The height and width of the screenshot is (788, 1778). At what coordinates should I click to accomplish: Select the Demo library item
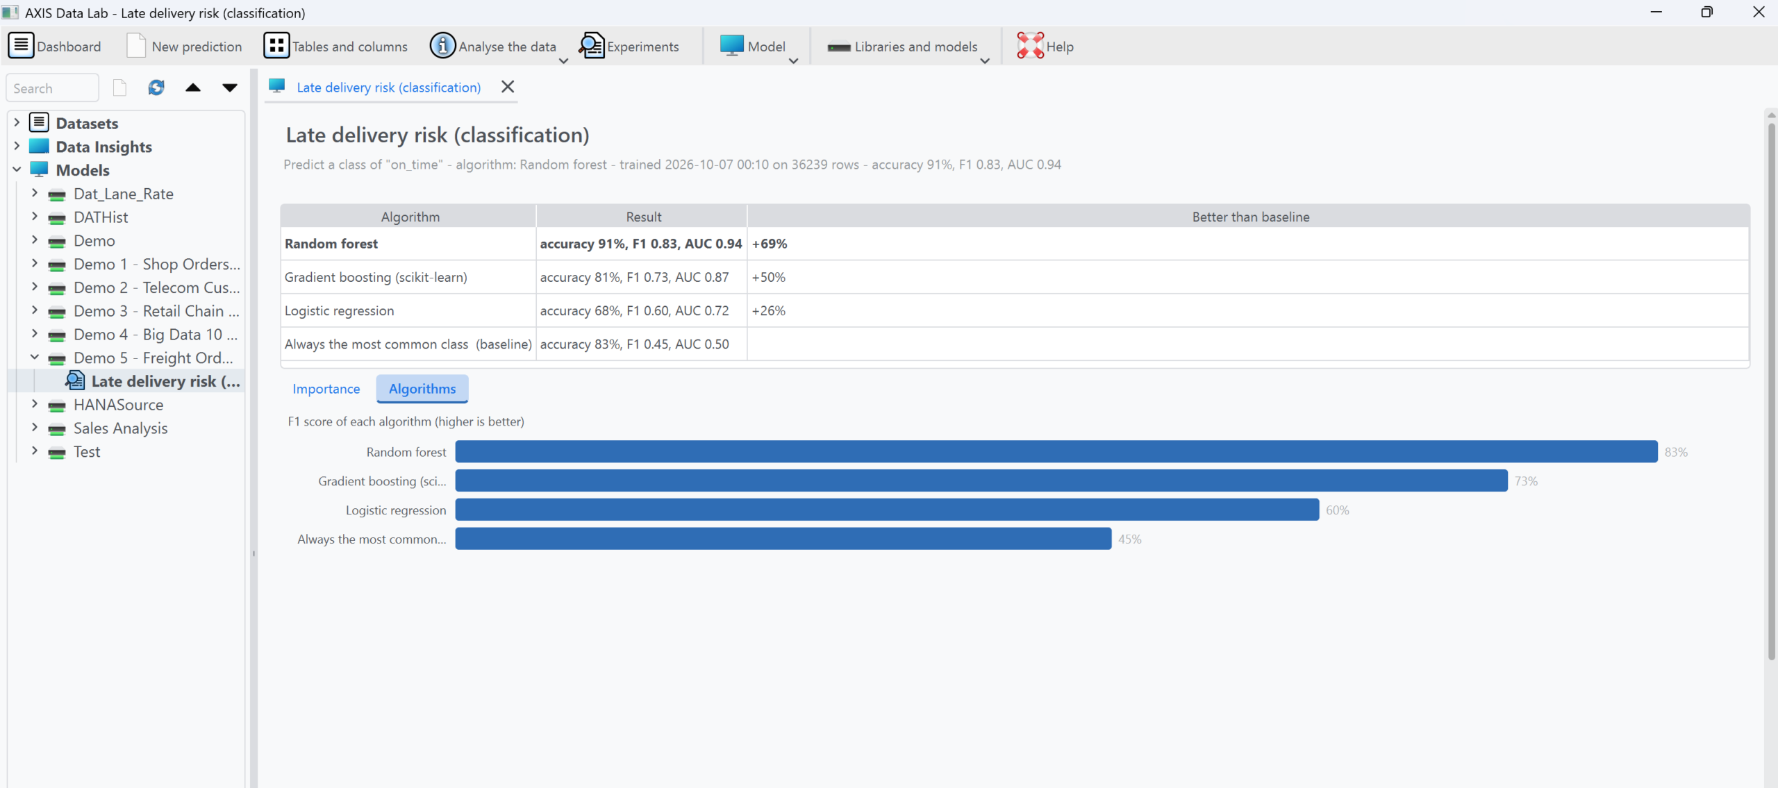coord(94,241)
